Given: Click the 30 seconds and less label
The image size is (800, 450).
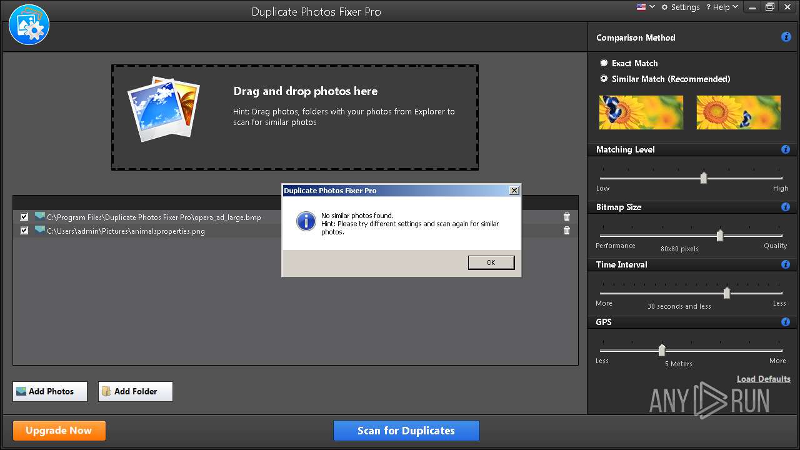Looking at the screenshot, I should 679,306.
